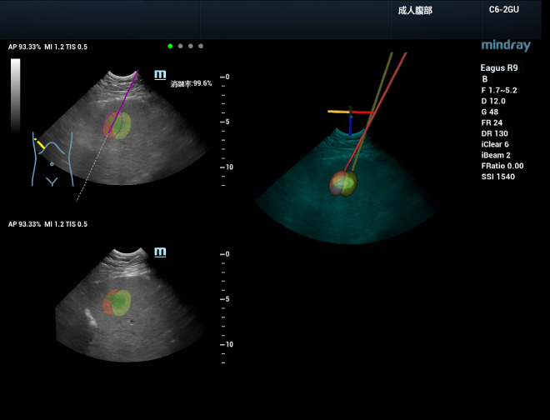Screen dimensions: 550x420
Task: Click the 消融率:99.6% ablation rate label
Action: pos(191,83)
